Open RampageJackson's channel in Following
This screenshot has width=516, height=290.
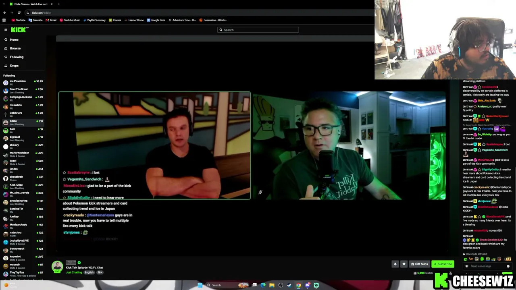[24, 99]
